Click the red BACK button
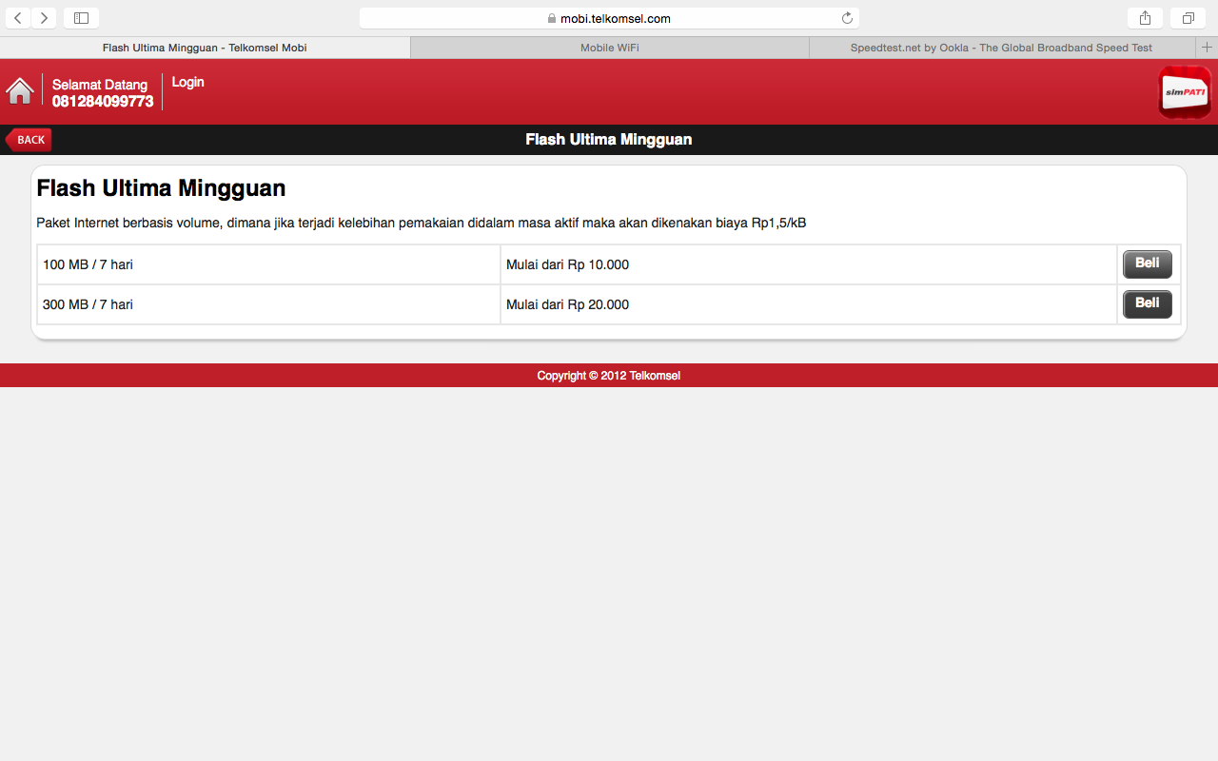The width and height of the screenshot is (1218, 761). [29, 140]
